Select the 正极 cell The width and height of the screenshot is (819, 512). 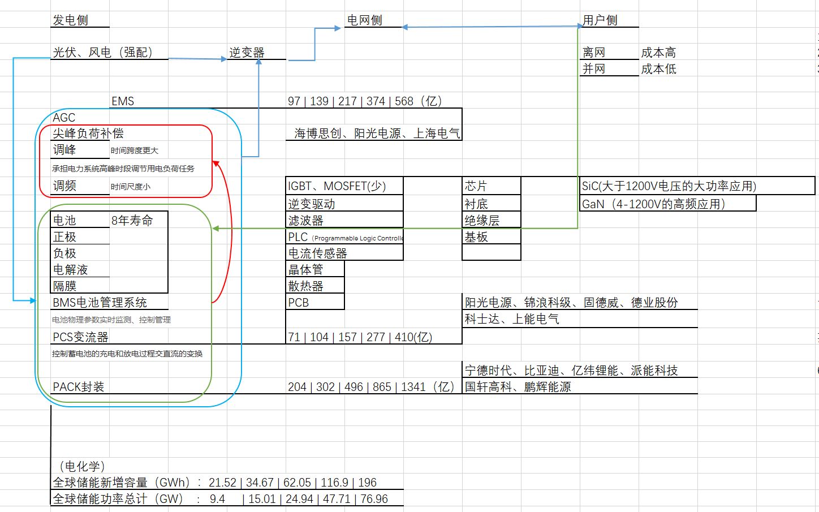tap(64, 237)
